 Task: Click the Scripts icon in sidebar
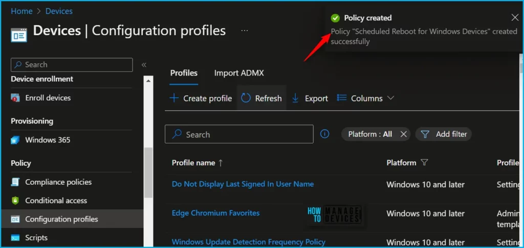[15, 238]
